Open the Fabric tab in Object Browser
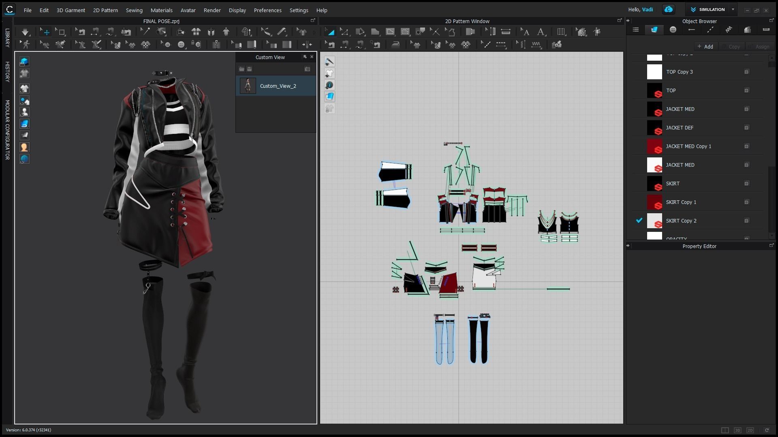The image size is (778, 437). 654,30
